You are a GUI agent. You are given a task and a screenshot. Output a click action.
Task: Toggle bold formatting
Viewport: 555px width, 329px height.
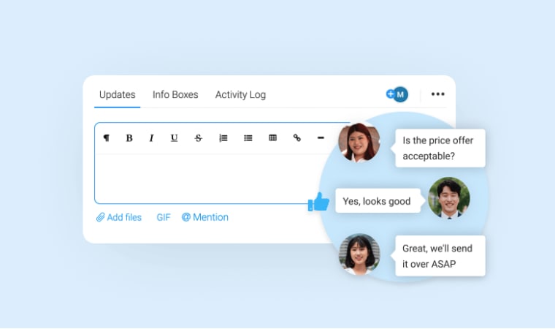click(x=129, y=138)
